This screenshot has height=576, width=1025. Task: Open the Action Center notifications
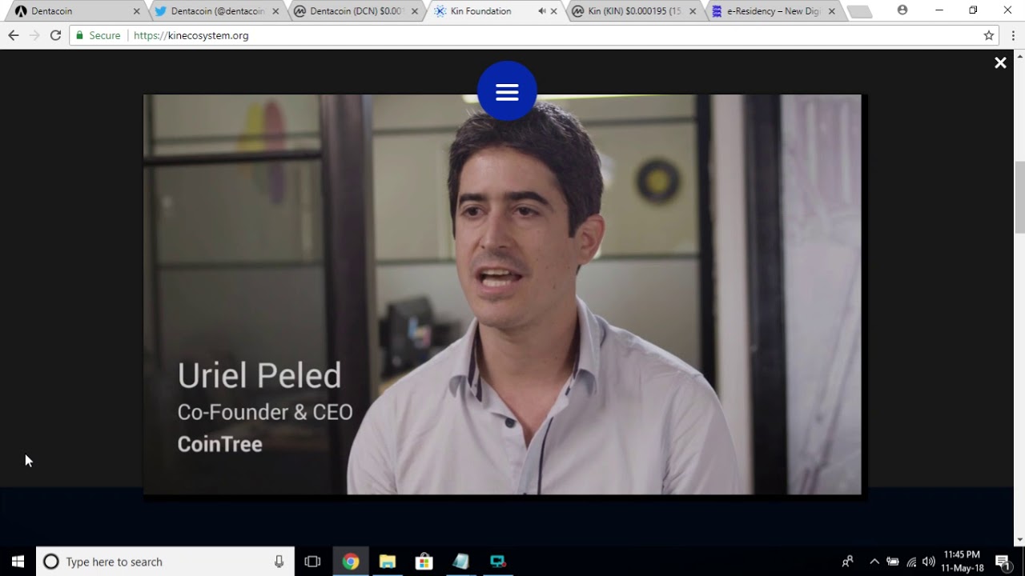(1002, 562)
